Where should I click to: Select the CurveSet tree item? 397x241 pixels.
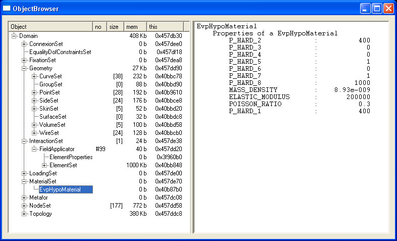coord(51,76)
